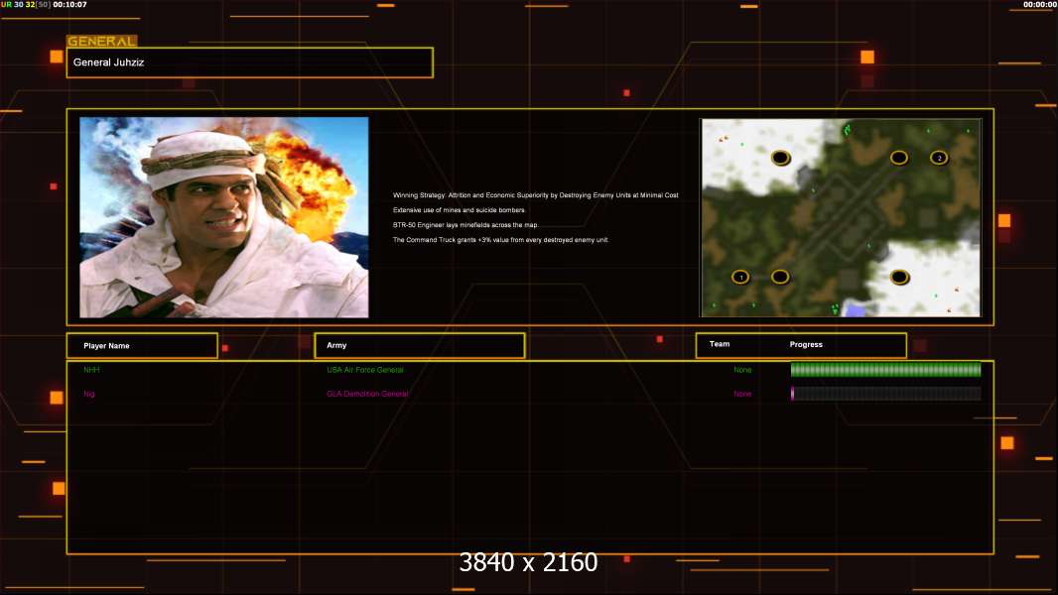
Task: Click the 00:10:07 elapsed timer
Action: pyautogui.click(x=69, y=5)
